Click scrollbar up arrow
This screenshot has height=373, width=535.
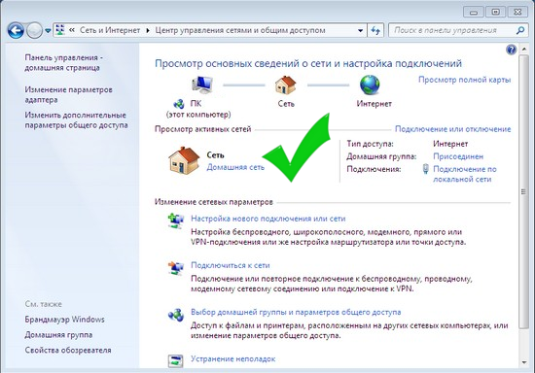pyautogui.click(x=523, y=50)
